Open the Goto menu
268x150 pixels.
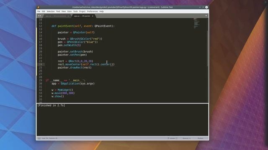pyautogui.click(x=70, y=11)
